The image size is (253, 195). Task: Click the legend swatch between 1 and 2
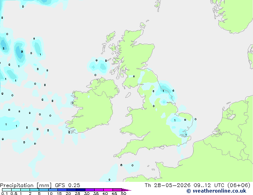(x=25, y=190)
